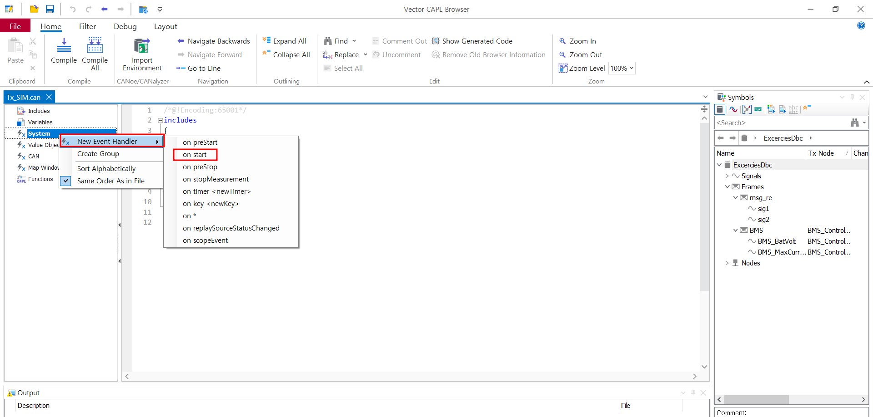Select the Includes tree node
Screen dimensions: 873x417
click(x=39, y=111)
